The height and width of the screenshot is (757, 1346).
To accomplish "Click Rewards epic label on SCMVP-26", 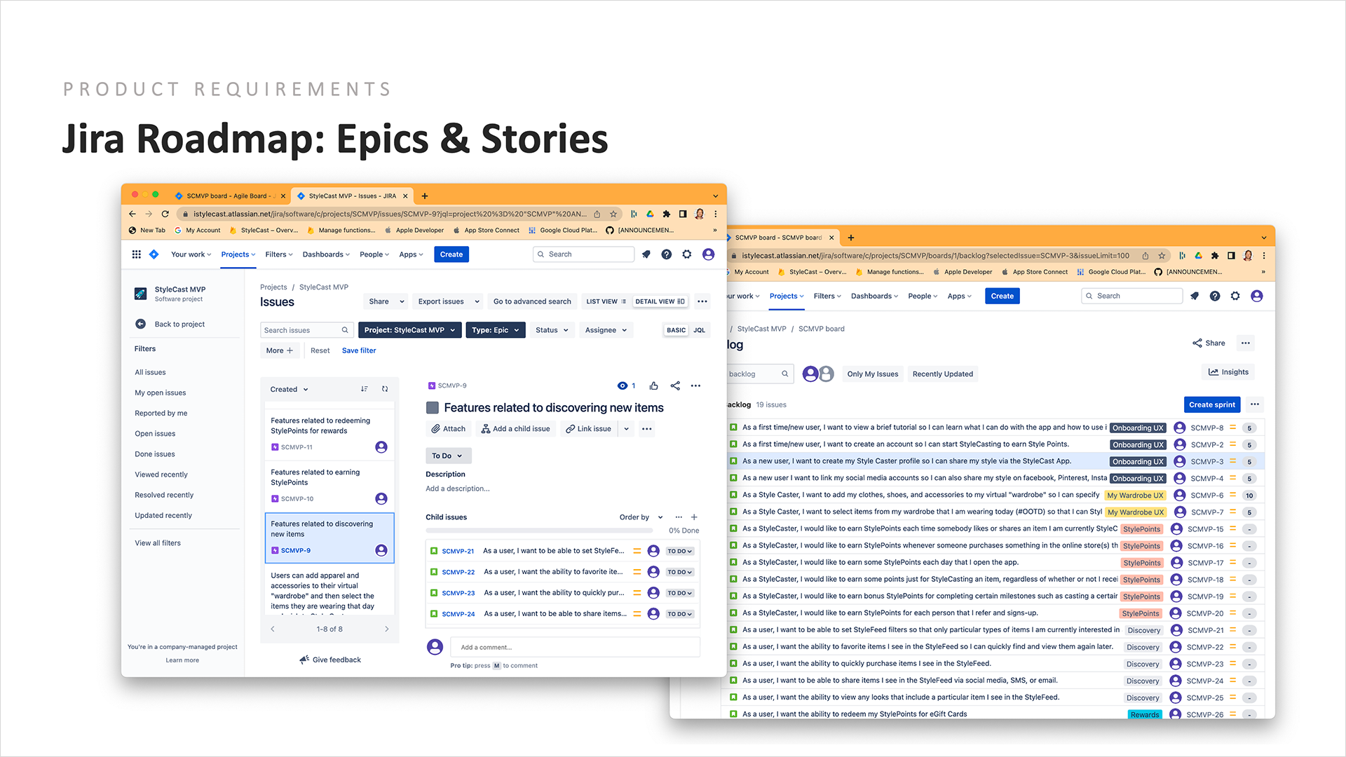I will coord(1145,715).
